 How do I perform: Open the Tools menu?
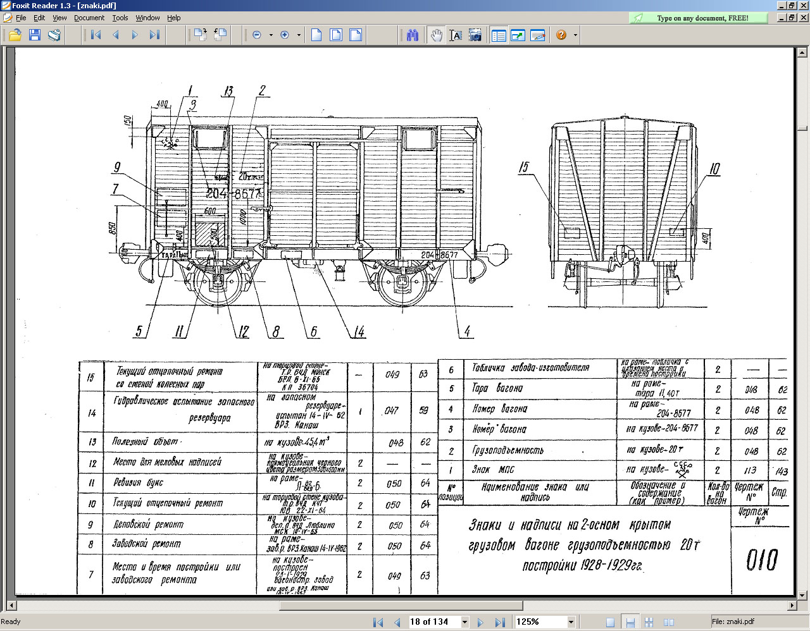coord(120,18)
